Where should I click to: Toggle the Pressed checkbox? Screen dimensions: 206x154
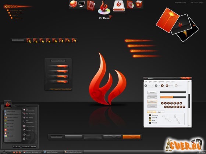point(150,123)
